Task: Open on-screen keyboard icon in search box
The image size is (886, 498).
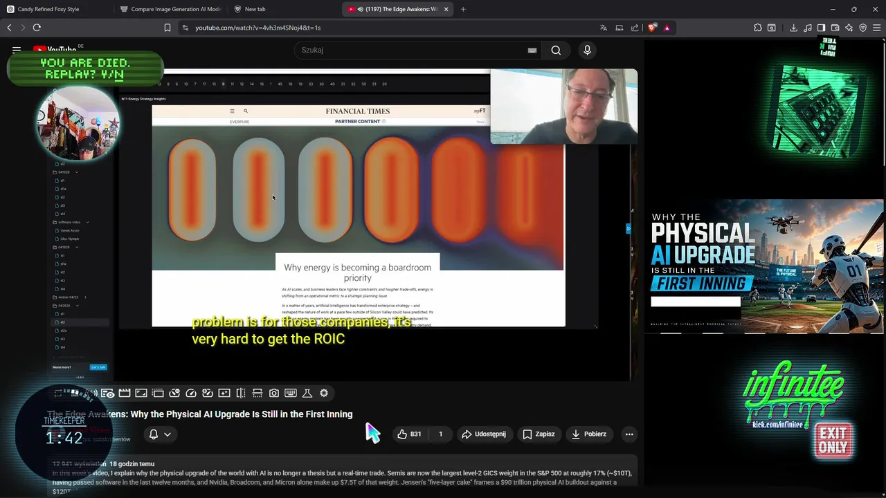Action: [x=532, y=50]
